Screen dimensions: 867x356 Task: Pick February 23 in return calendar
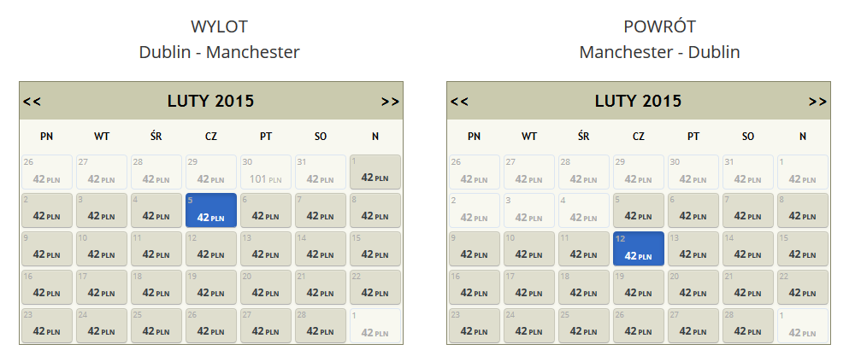475,325
